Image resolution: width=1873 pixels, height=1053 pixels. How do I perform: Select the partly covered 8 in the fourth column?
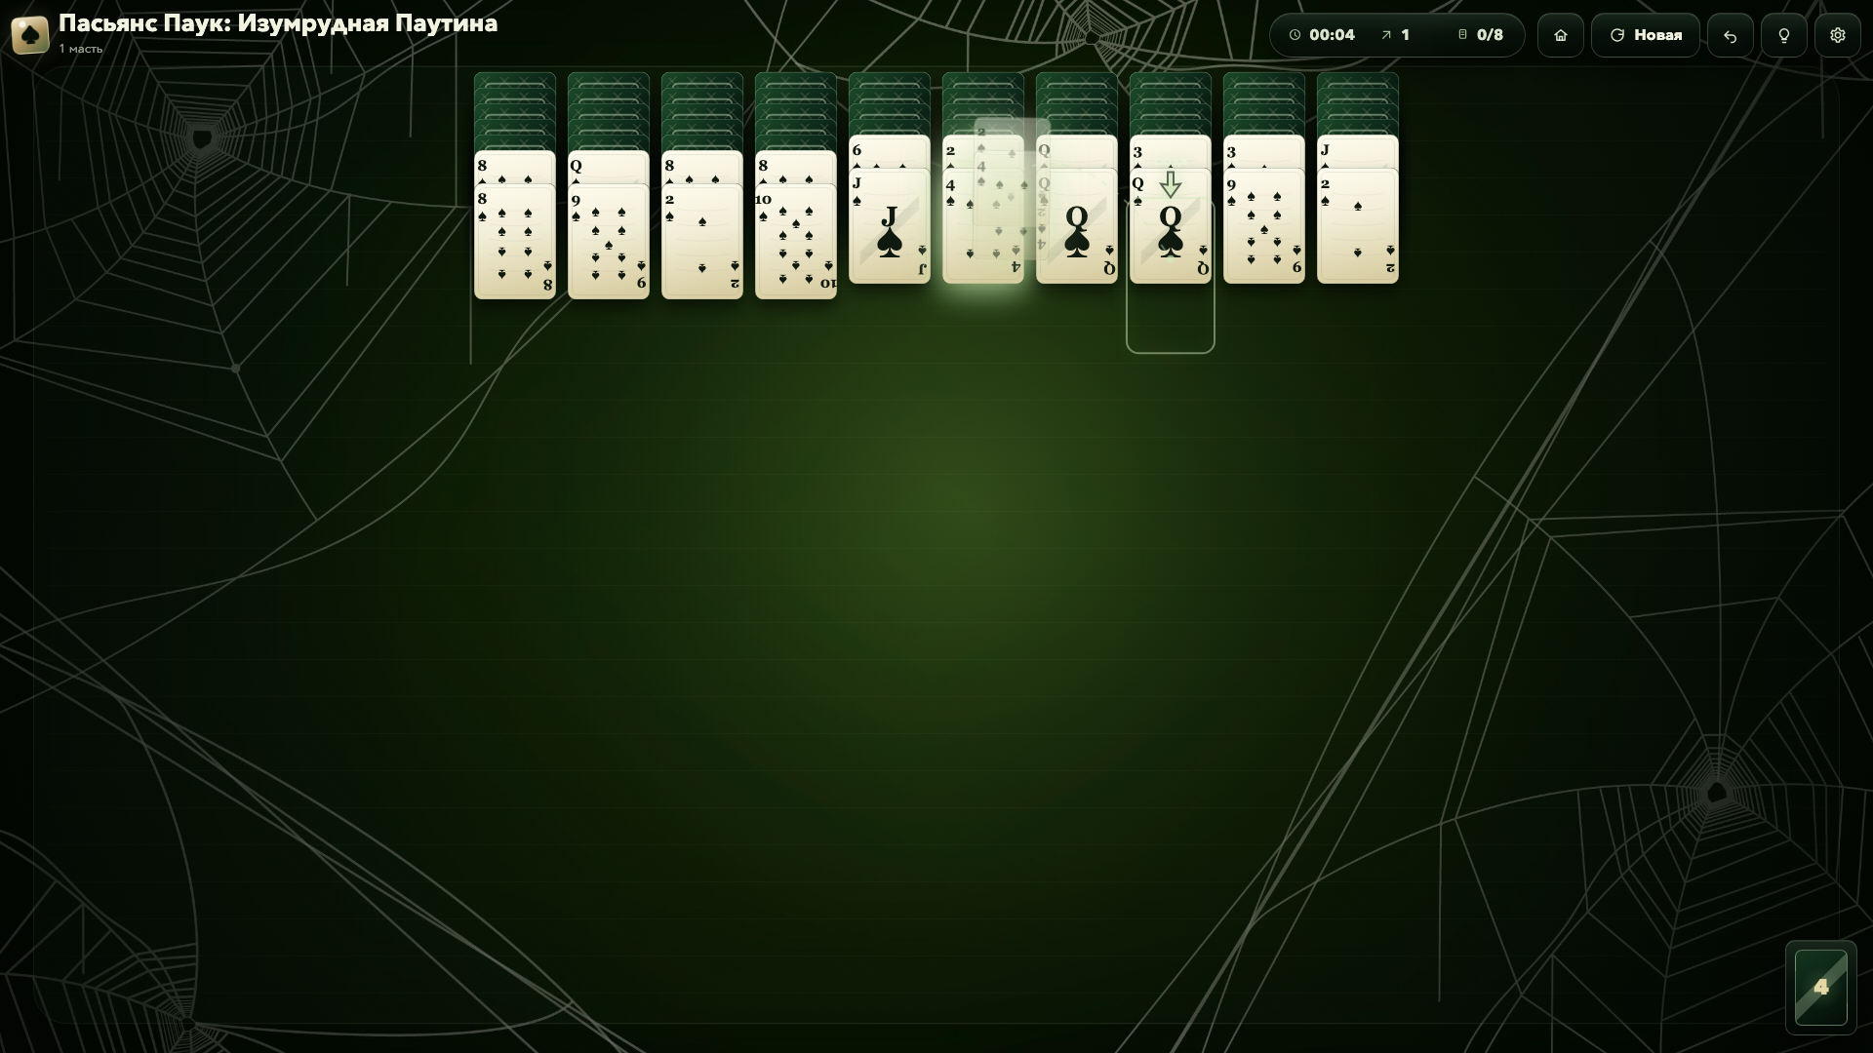click(796, 167)
